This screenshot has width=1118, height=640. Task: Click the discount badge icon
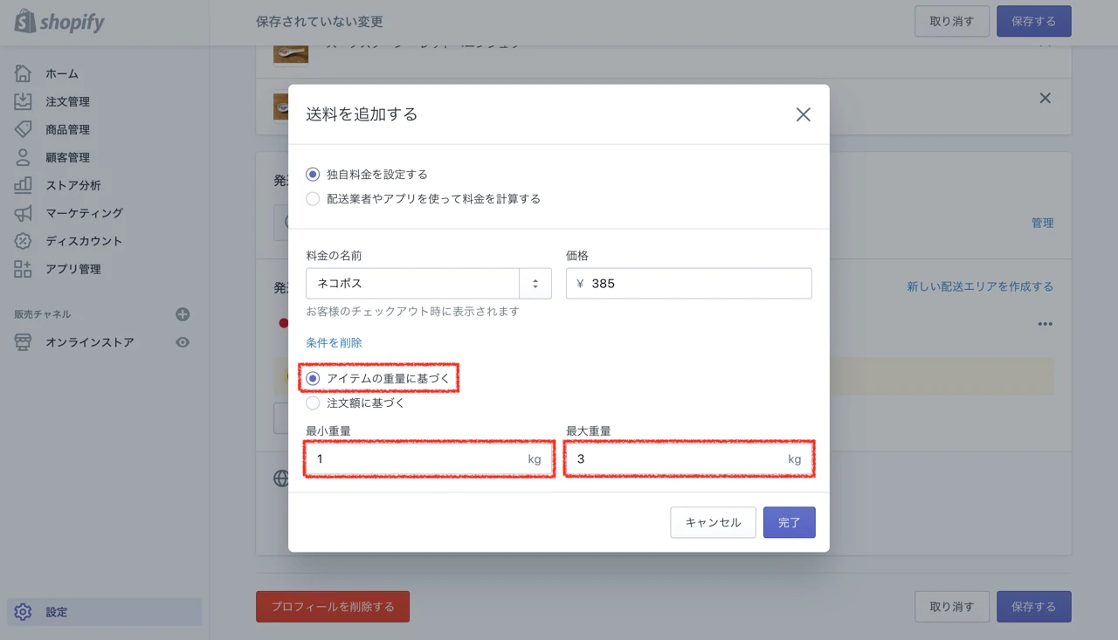(x=23, y=241)
